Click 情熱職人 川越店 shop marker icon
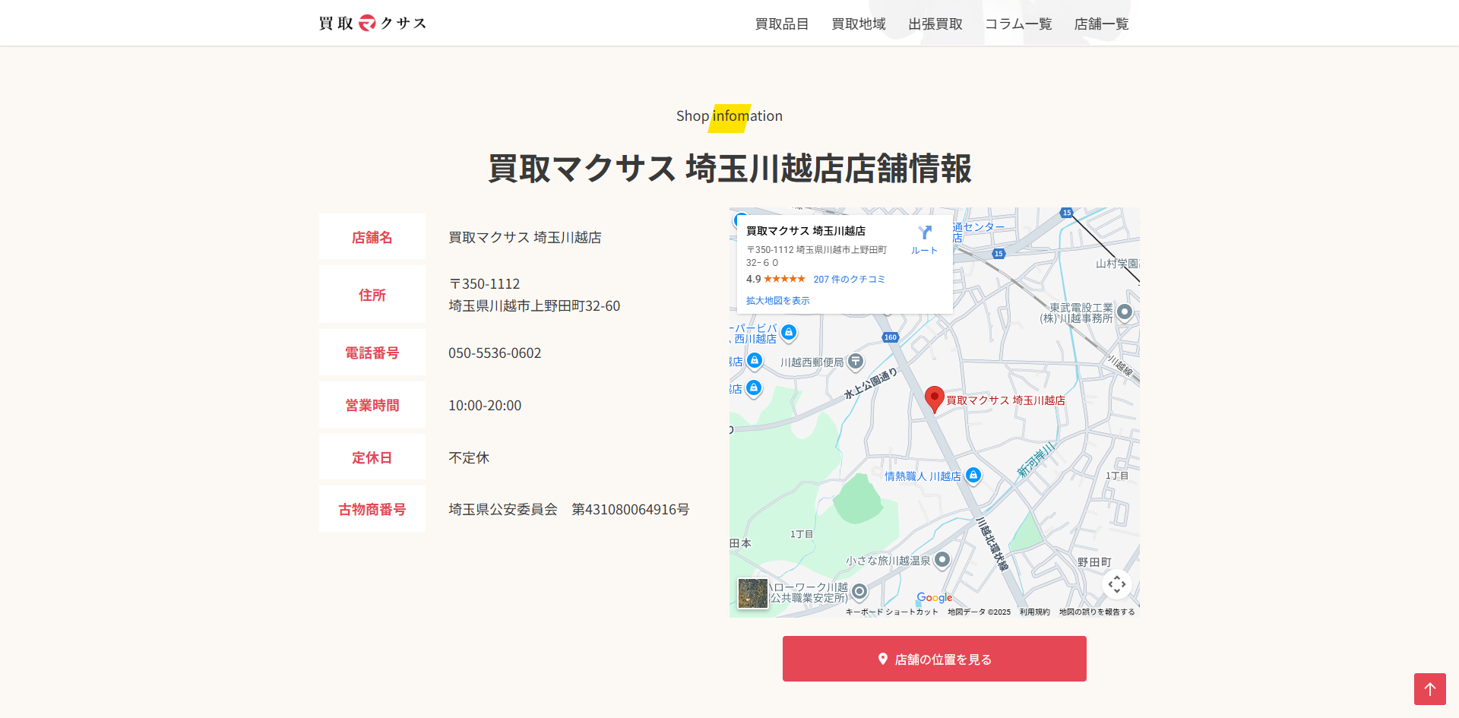Image resolution: width=1459 pixels, height=718 pixels. click(973, 476)
